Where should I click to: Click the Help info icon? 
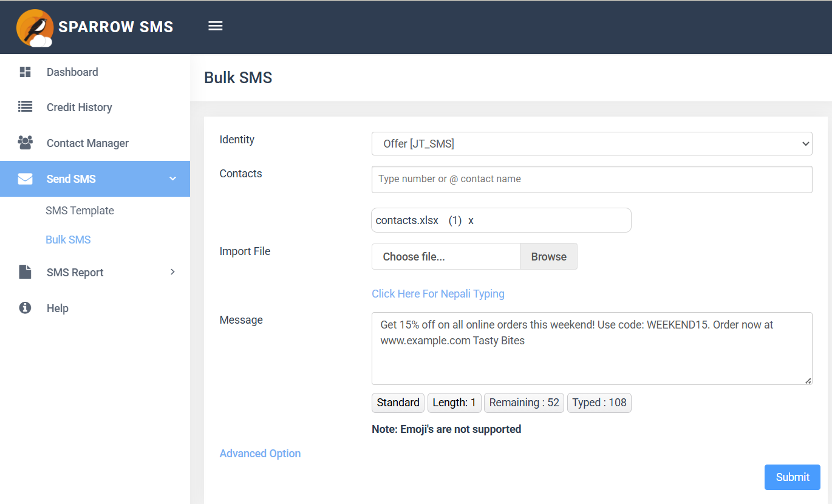click(x=25, y=308)
